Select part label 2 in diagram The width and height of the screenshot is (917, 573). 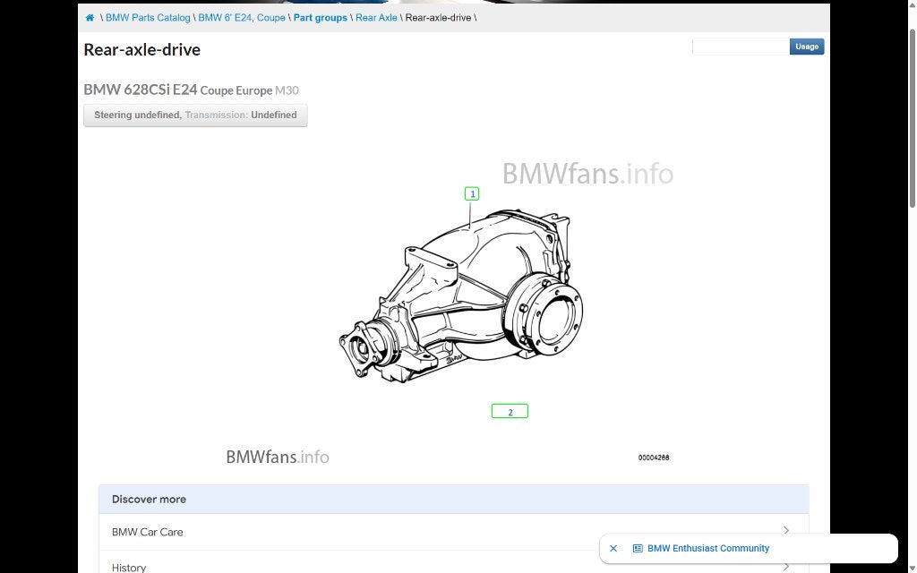[x=510, y=412]
